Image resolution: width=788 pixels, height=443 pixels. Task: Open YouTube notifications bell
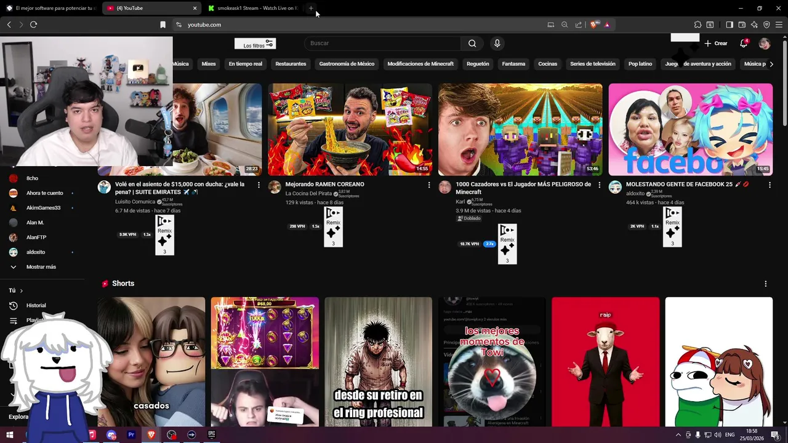click(x=744, y=44)
